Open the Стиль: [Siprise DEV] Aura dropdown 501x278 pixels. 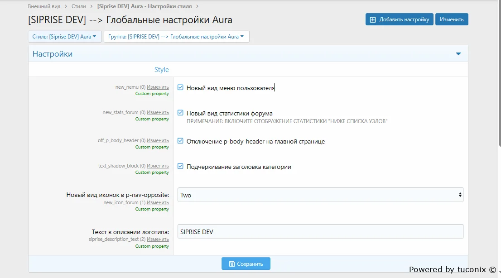[65, 37]
